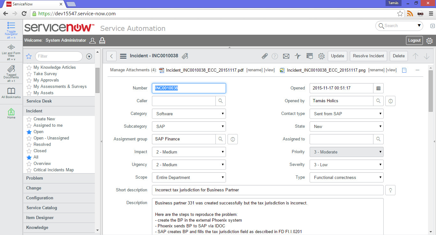
Task: Expand the Configuration application menu
Action: (x=59, y=198)
